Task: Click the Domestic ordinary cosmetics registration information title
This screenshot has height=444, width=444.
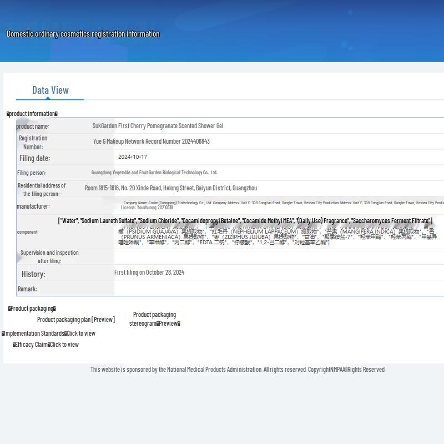Action: (83, 34)
